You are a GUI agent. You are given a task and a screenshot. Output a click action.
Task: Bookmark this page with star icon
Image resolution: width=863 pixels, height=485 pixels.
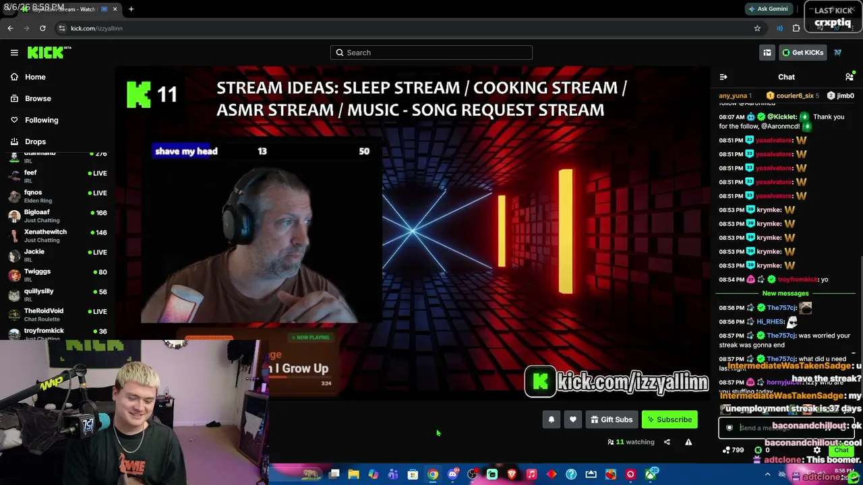(x=757, y=28)
